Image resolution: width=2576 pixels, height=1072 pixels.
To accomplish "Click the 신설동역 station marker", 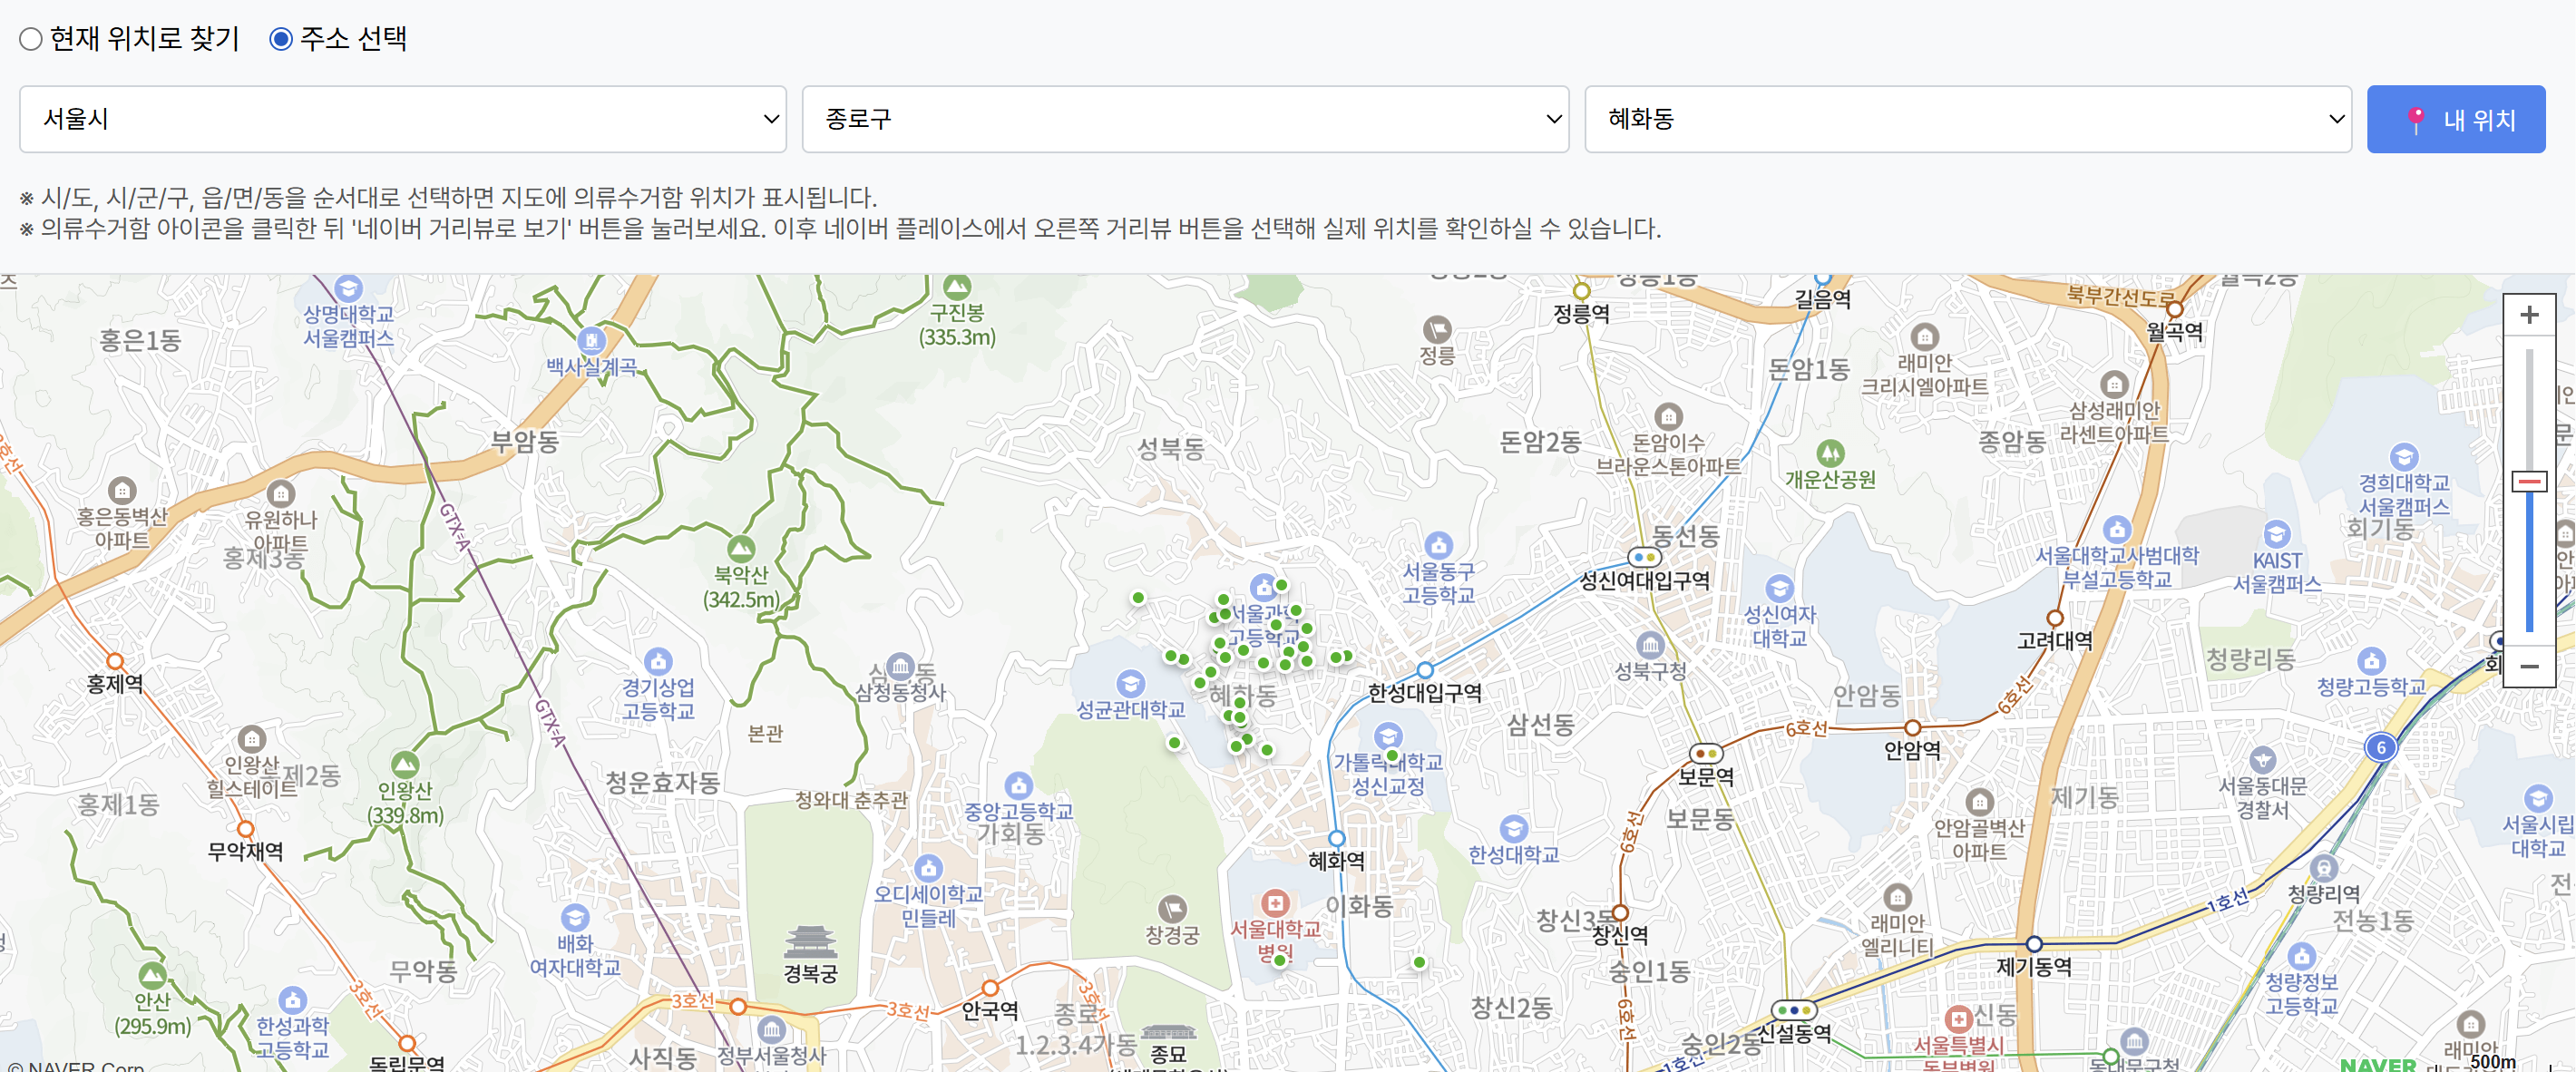I will tap(1794, 1010).
